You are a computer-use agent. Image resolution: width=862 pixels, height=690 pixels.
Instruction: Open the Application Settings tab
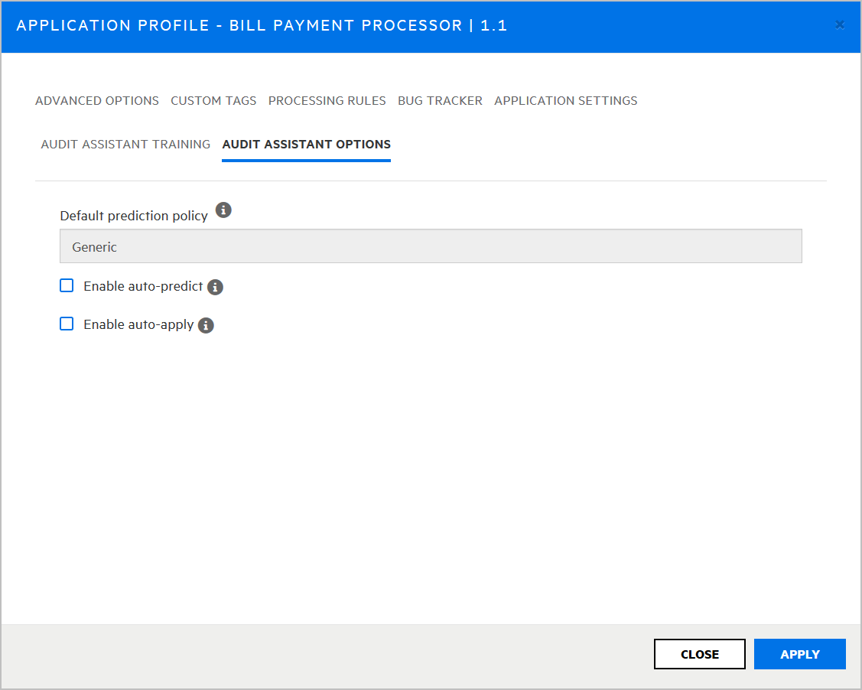pyautogui.click(x=565, y=101)
